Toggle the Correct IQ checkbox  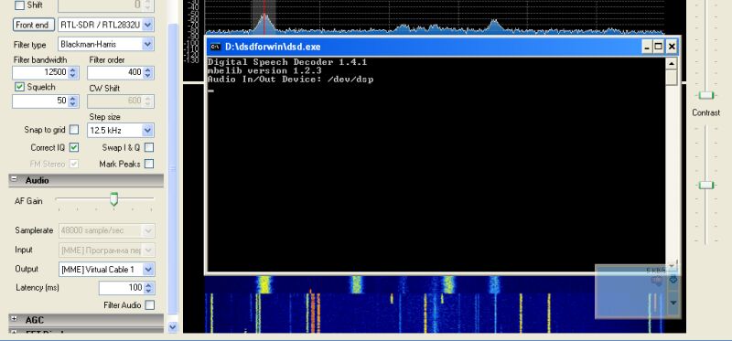[x=74, y=147]
